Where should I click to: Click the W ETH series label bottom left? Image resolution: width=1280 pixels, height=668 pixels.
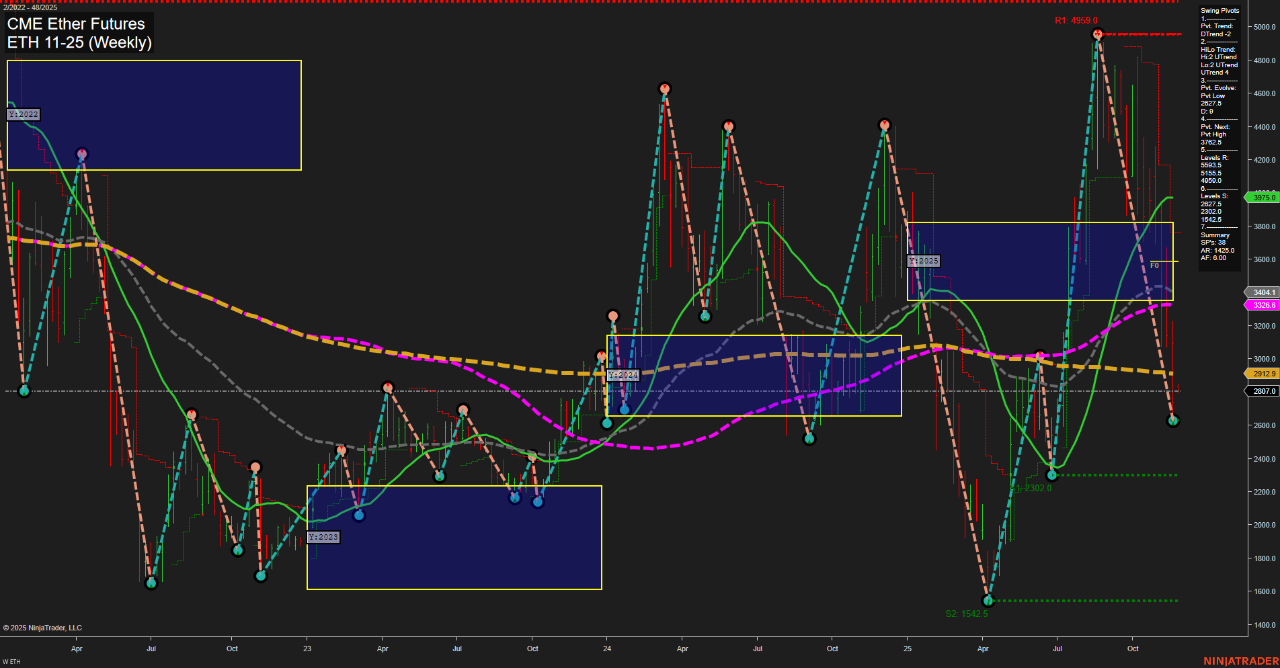coord(12,660)
